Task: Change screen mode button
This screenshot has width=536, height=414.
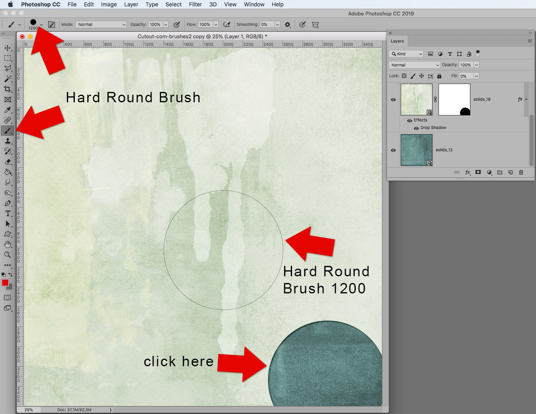Action: (8, 308)
